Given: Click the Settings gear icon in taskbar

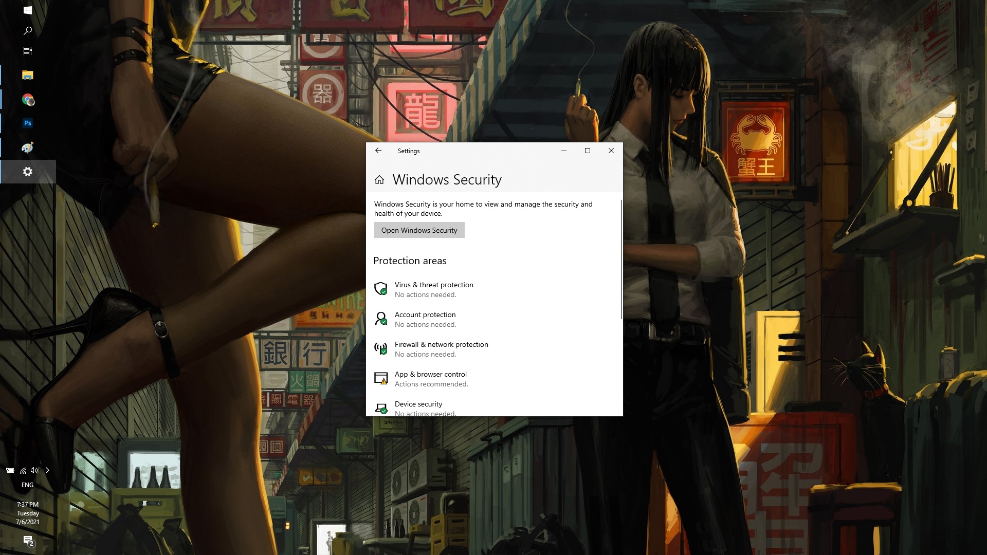Looking at the screenshot, I should (x=28, y=172).
